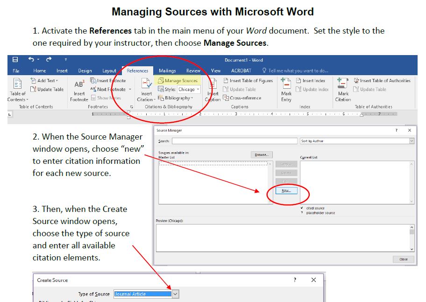Open the Bibliography dropdown
The image size is (426, 302).
[176, 98]
